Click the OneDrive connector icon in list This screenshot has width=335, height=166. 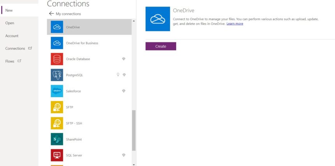[x=57, y=27]
